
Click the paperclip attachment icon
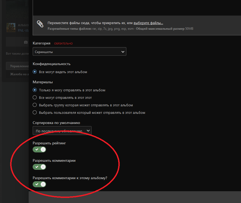(40, 24)
